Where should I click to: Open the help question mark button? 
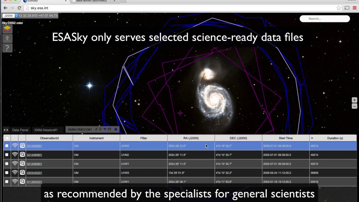tap(7, 48)
